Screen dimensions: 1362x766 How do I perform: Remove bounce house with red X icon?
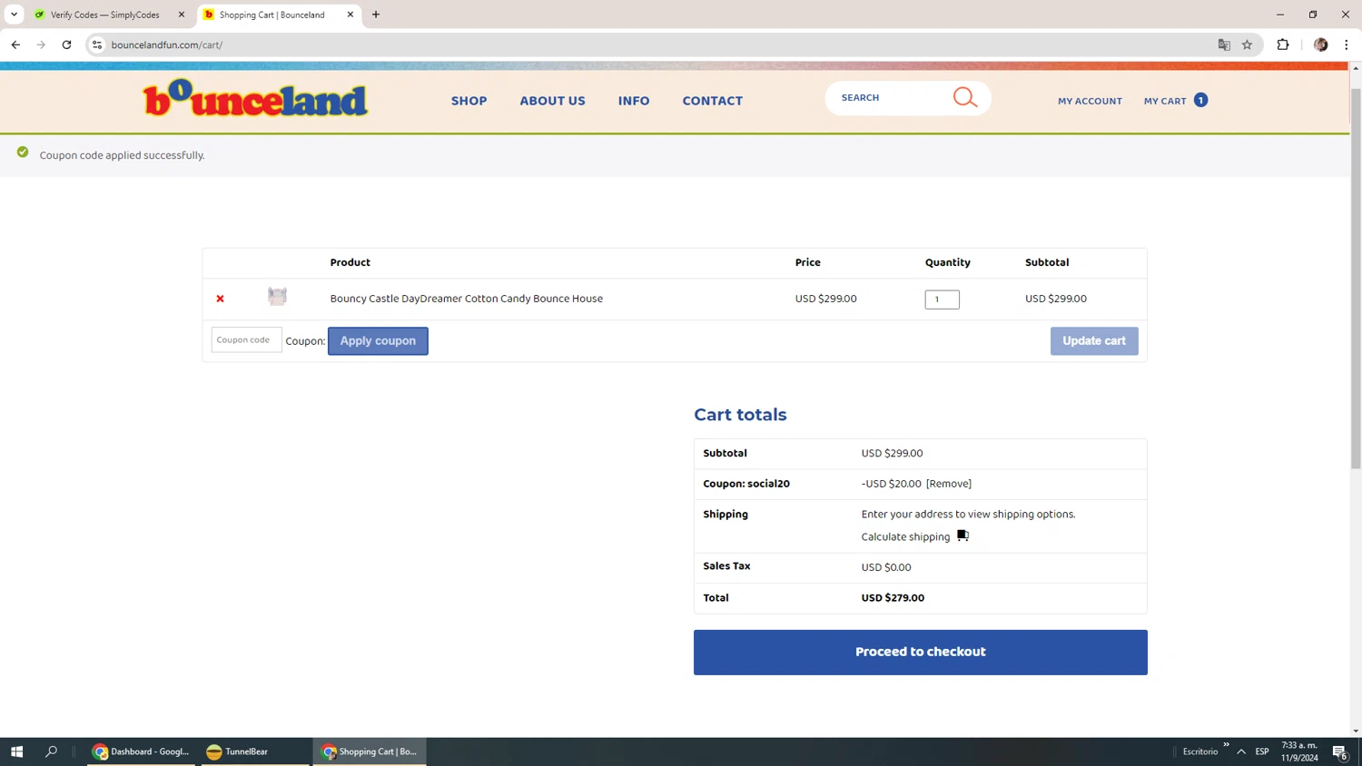220,299
